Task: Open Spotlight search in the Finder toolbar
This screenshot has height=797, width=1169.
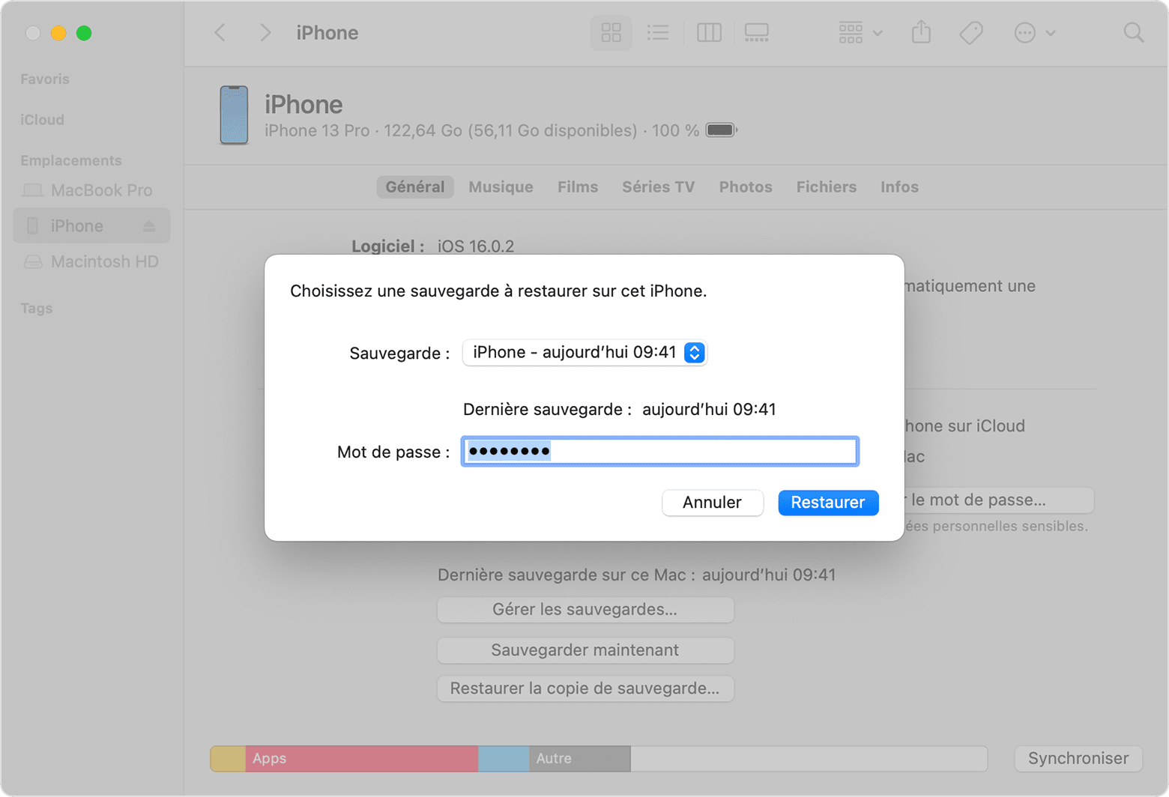Action: tap(1132, 32)
